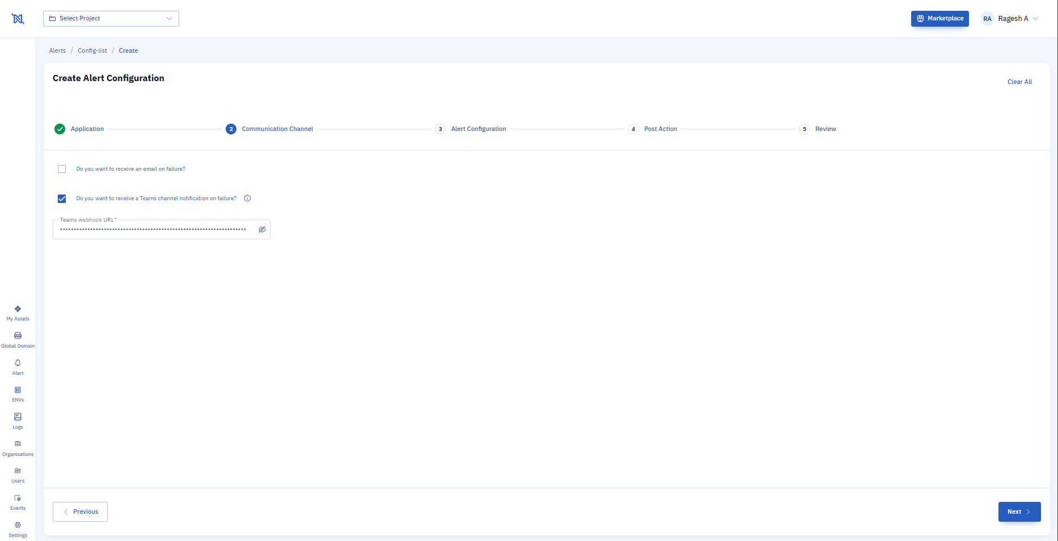Open Alert bell in sidebar
The height and width of the screenshot is (541, 1058).
point(18,367)
